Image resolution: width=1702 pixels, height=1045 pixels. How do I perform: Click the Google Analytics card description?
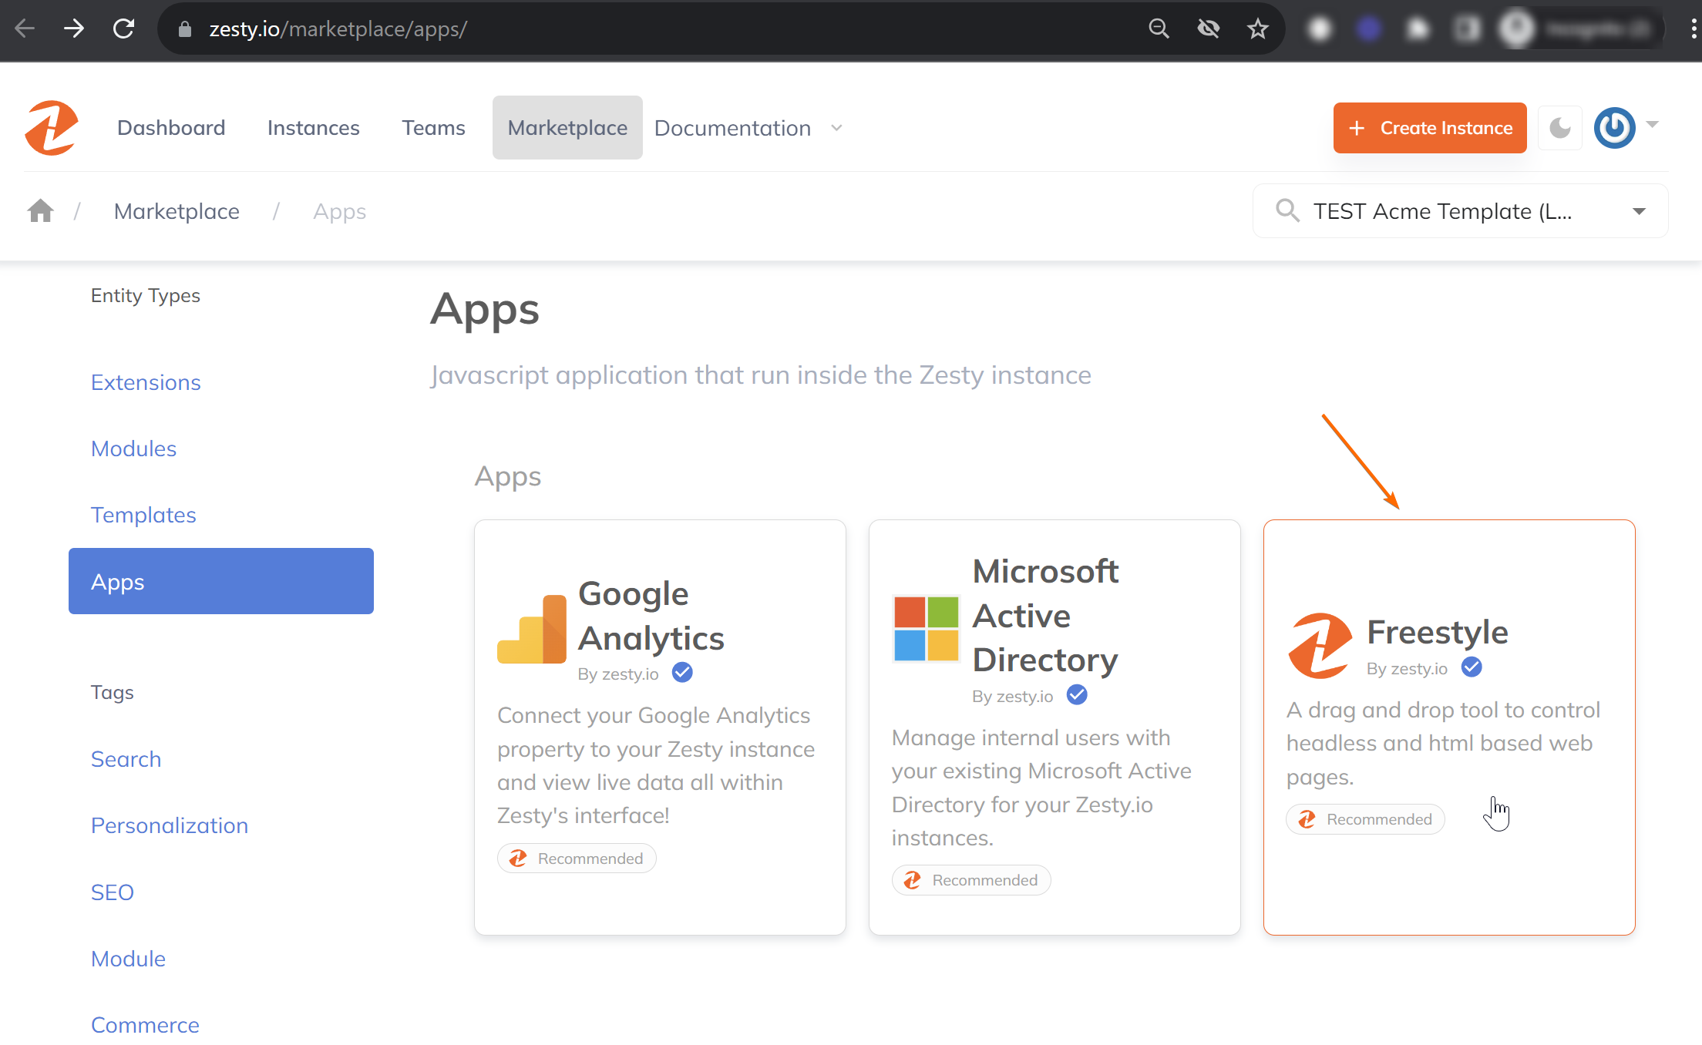(x=656, y=765)
